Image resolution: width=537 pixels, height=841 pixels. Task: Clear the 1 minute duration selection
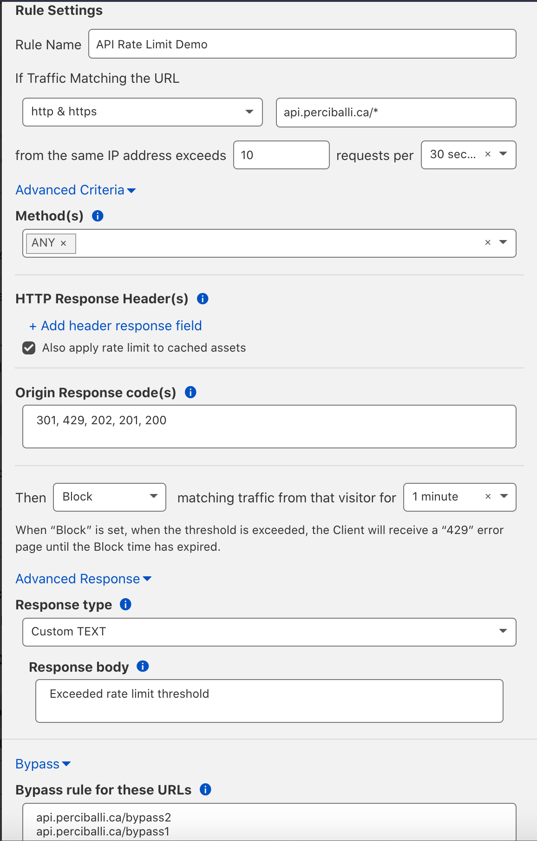point(488,497)
